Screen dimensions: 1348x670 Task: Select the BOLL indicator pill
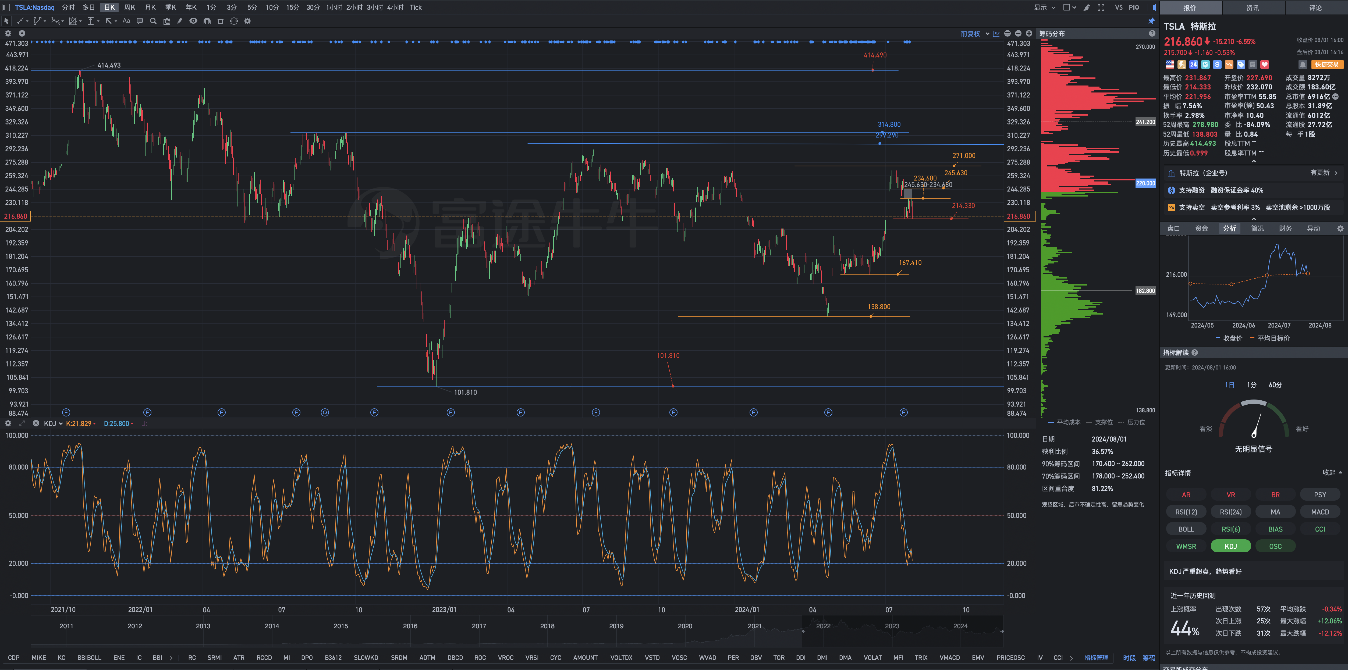[x=1186, y=529]
